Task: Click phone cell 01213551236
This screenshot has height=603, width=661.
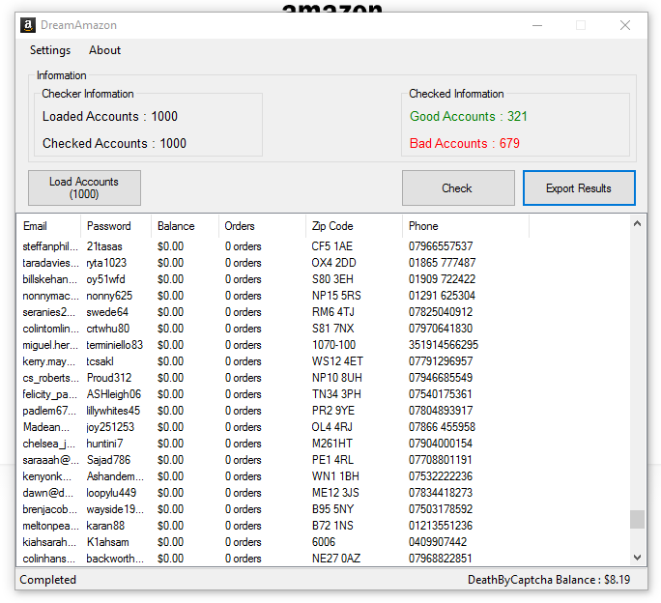Action: click(x=441, y=526)
